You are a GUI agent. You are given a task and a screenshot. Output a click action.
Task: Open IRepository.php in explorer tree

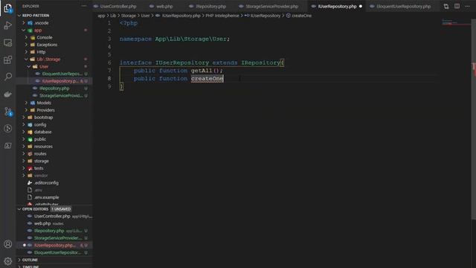[x=54, y=89]
